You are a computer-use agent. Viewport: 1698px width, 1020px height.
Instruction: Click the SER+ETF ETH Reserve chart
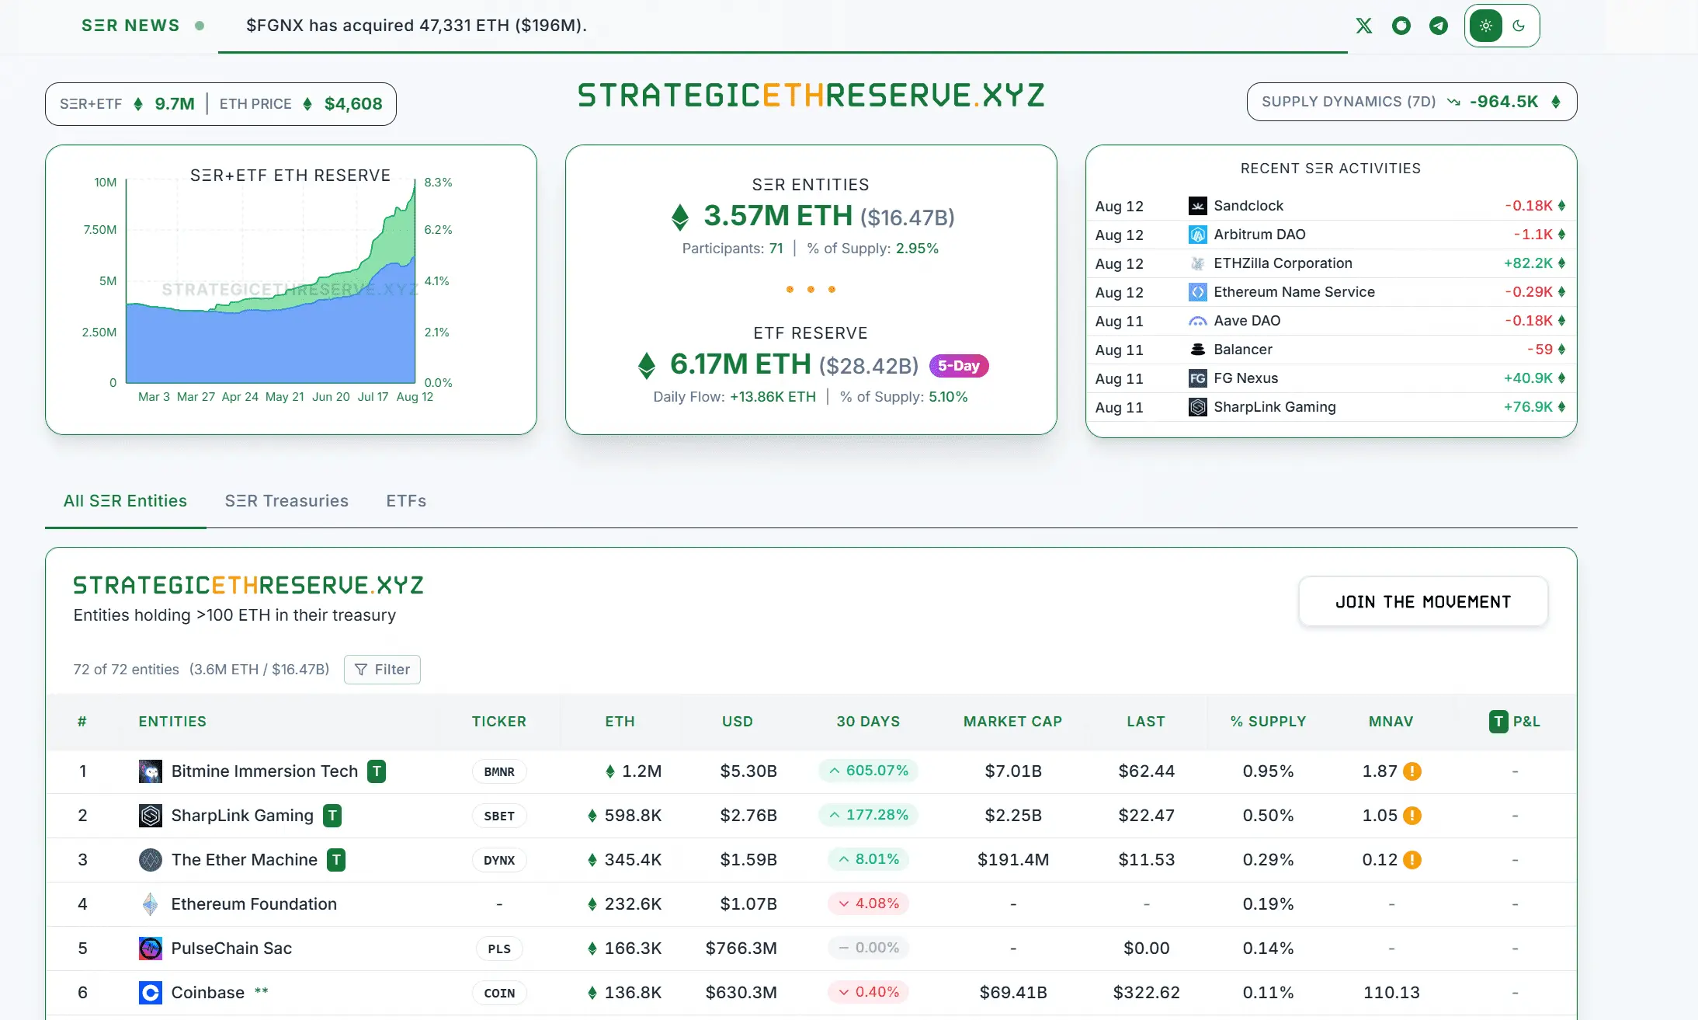[x=271, y=282]
